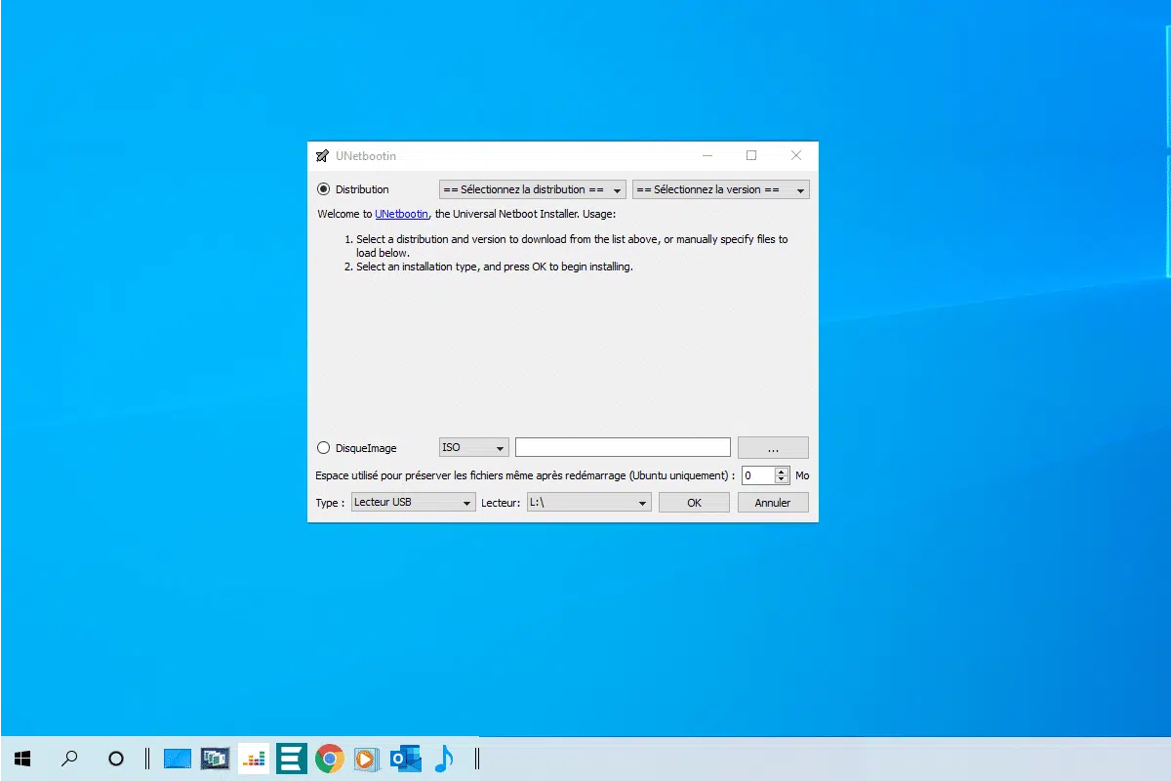
Task: Maximize the UNetbootin window
Action: (x=751, y=156)
